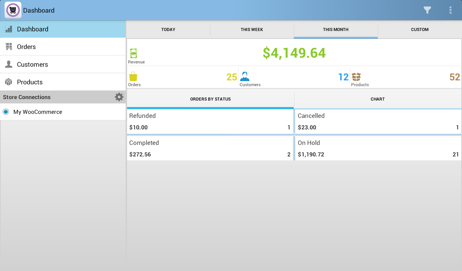Viewport: 462px width, 271px height.
Task: Open Store Connections settings gear
Action: click(x=119, y=97)
